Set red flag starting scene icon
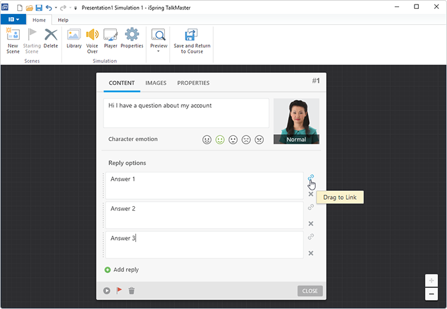This screenshot has height=309, width=447. [x=119, y=290]
